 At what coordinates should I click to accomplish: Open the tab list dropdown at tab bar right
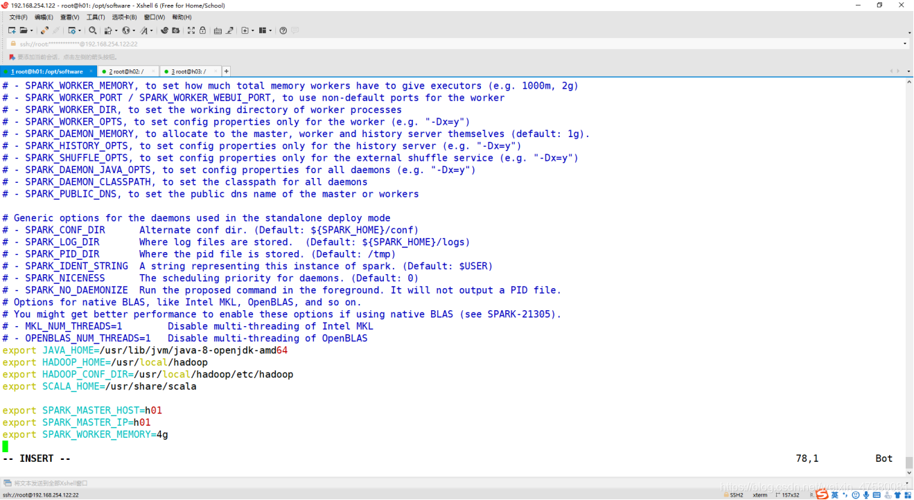point(908,71)
